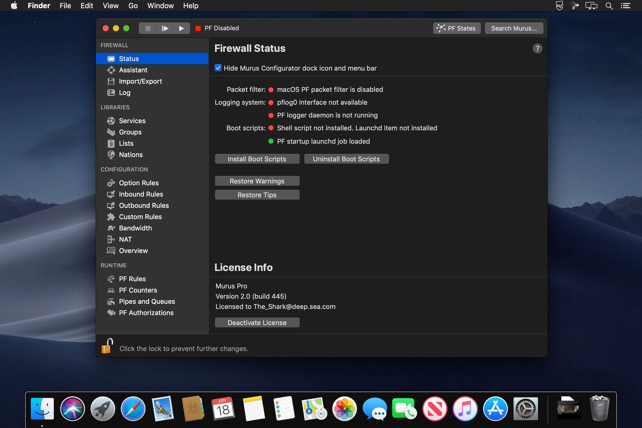
Task: Click the Overview magnifier icon
Action: (x=111, y=251)
